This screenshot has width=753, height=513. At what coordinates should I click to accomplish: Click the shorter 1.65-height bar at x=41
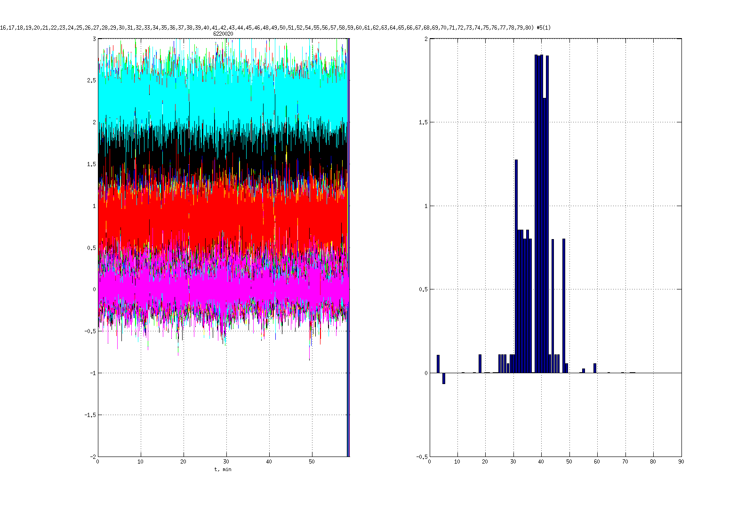545,235
